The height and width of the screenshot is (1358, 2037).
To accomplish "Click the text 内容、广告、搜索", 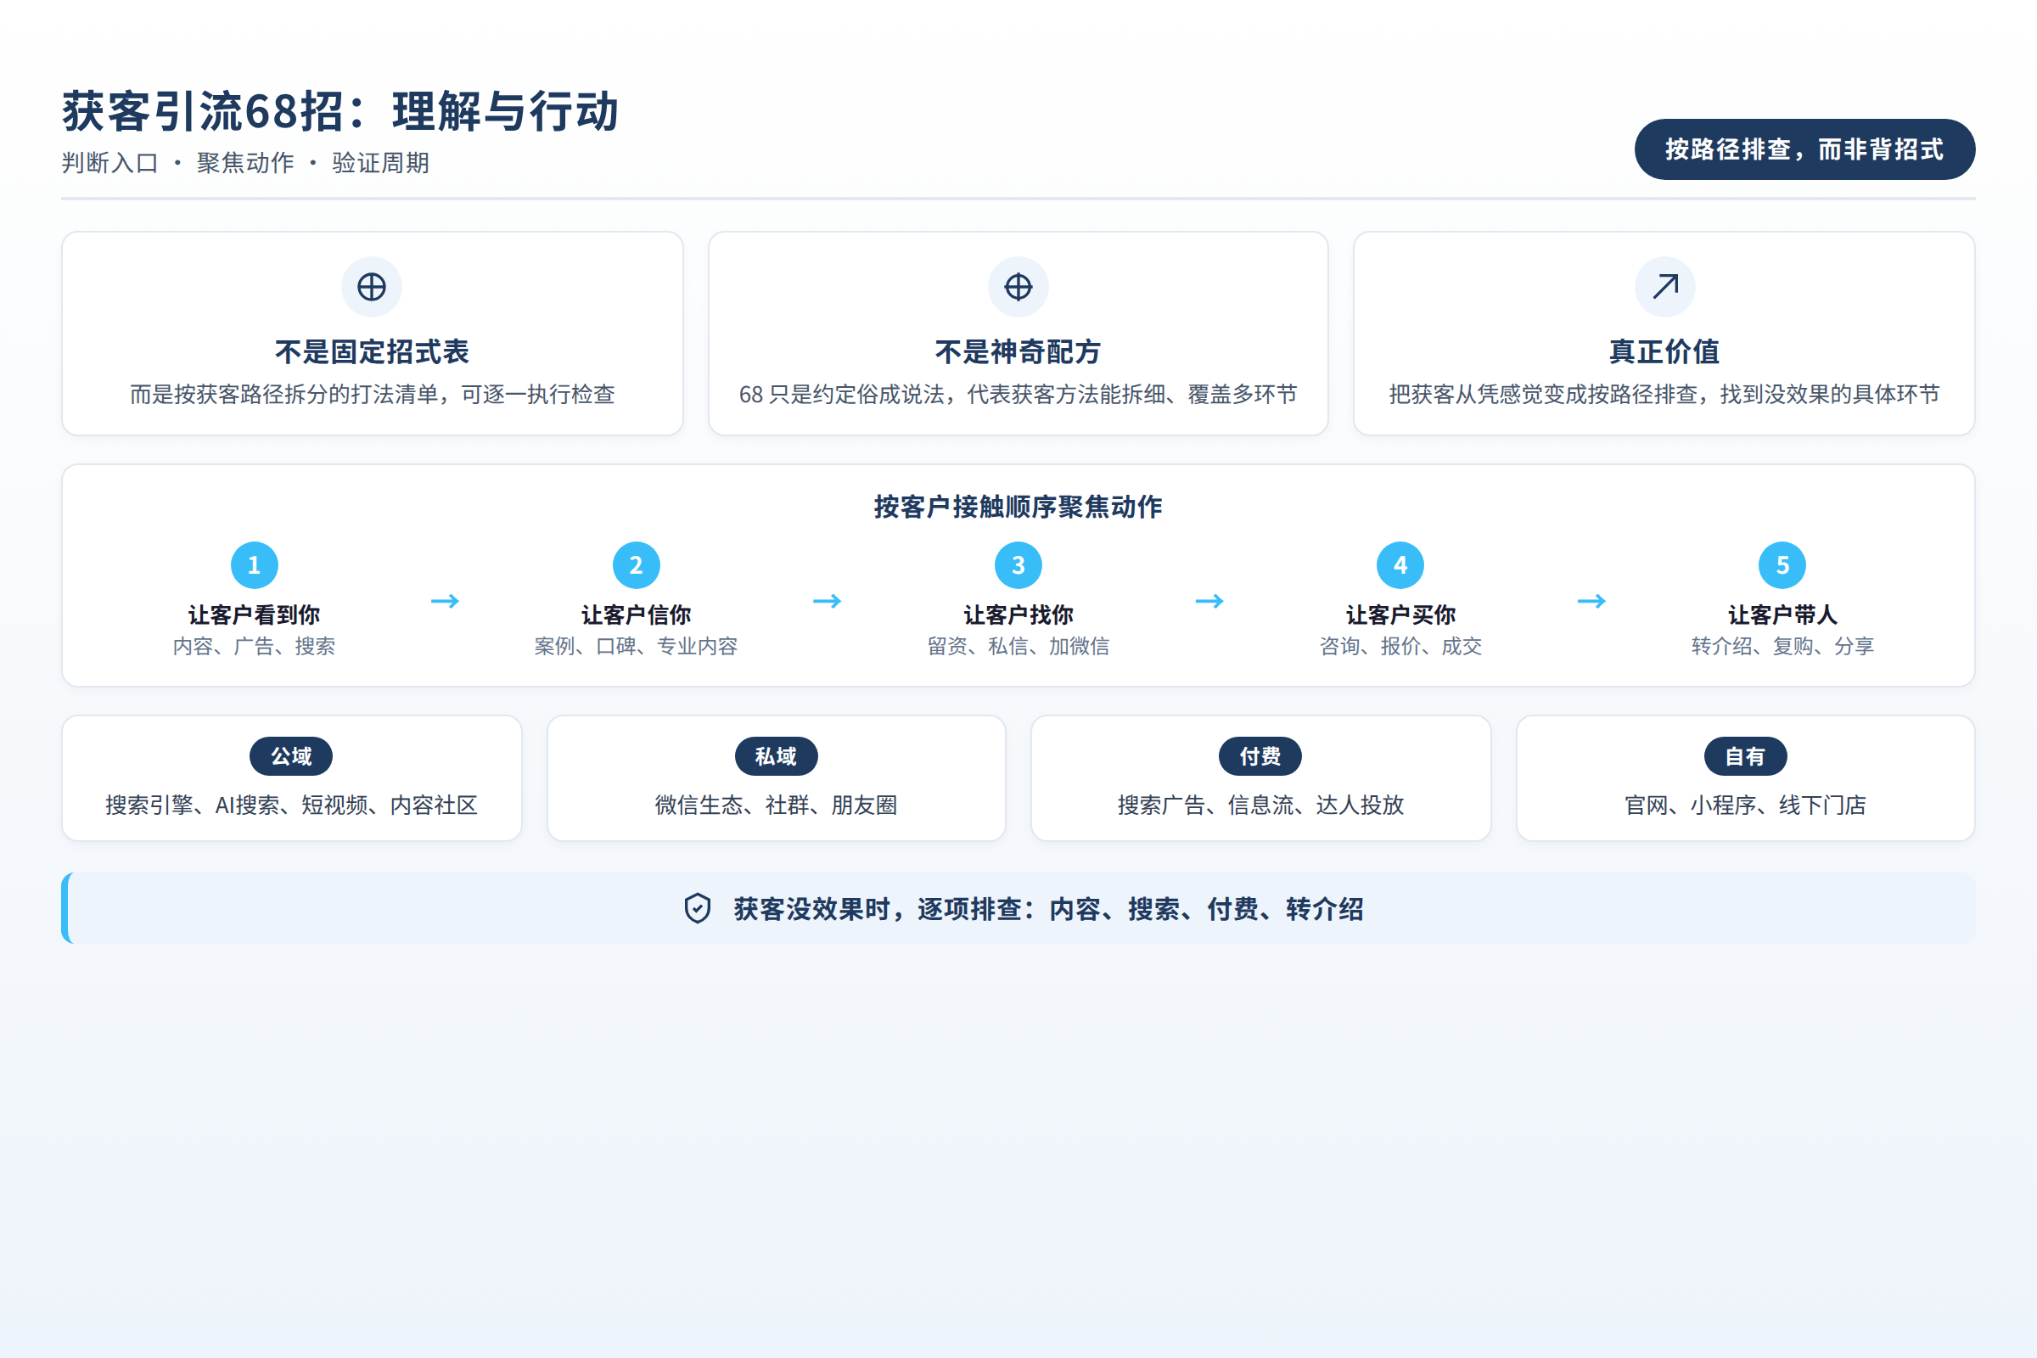I will click(x=255, y=646).
